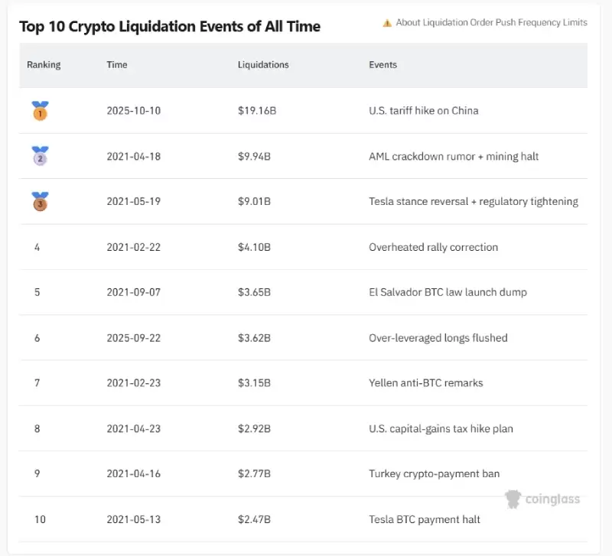Image resolution: width=612 pixels, height=556 pixels.
Task: Click AML crackdown rumor + mining halt
Action: 454,156
